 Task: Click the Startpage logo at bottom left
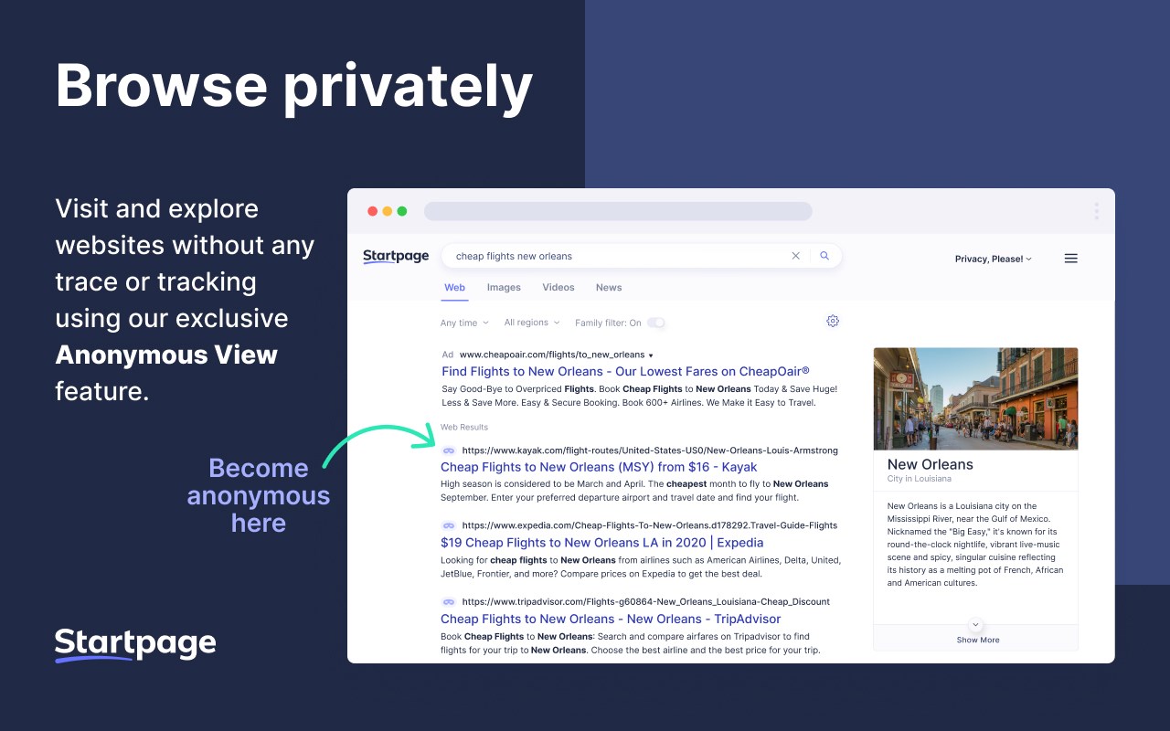pyautogui.click(x=135, y=644)
